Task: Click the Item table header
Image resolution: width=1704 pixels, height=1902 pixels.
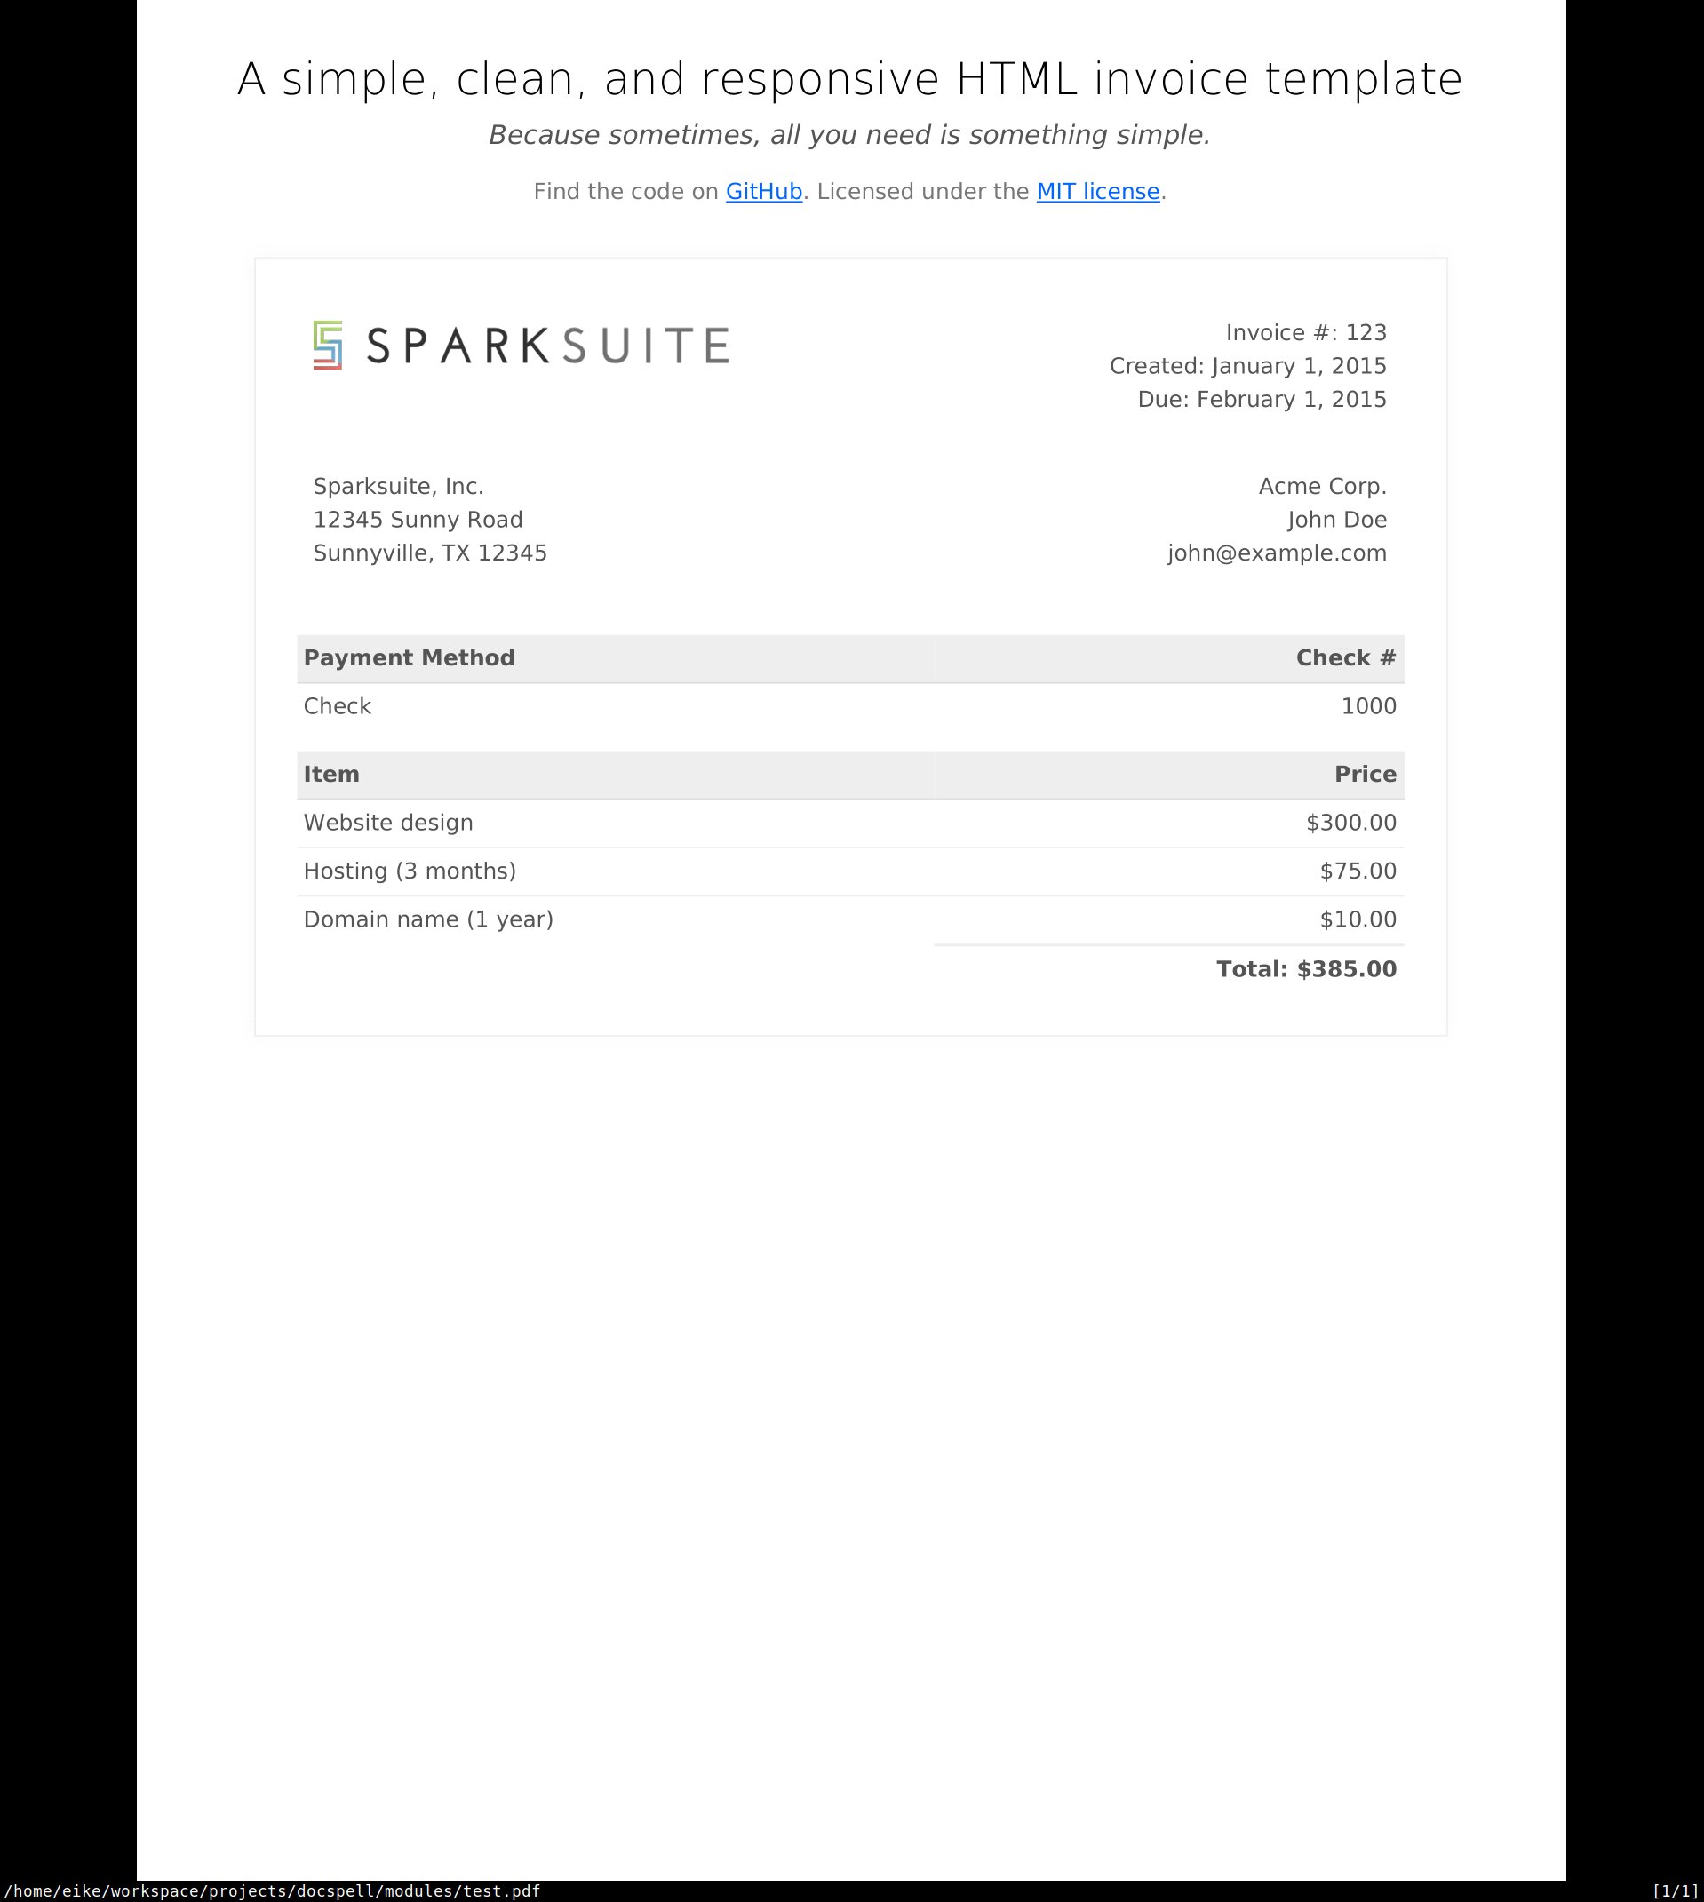Action: tap(331, 775)
